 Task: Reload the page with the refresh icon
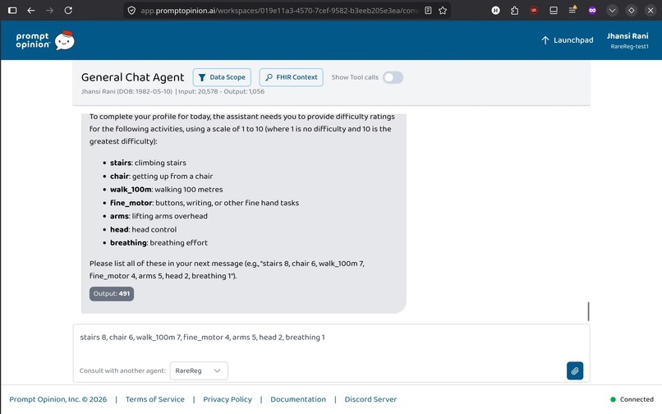[x=68, y=10]
